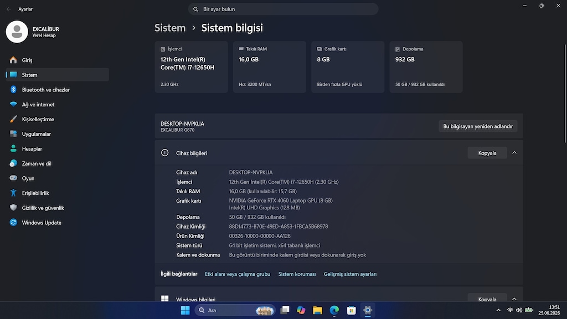The image size is (567, 319).
Task: Show hidden tray icons chevron
Action: click(498, 310)
